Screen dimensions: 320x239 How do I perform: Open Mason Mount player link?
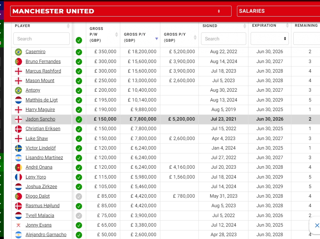pyautogui.click(x=40, y=81)
